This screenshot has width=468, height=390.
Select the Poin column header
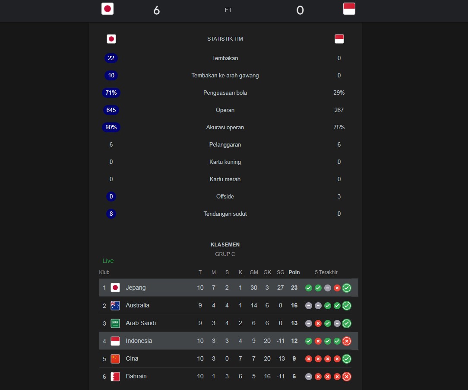(x=294, y=272)
